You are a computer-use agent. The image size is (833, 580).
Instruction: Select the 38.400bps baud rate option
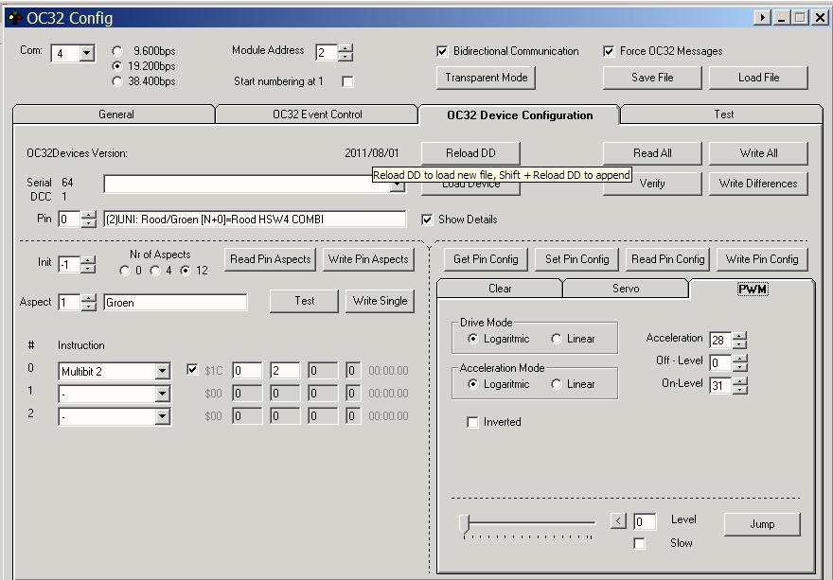coord(117,81)
